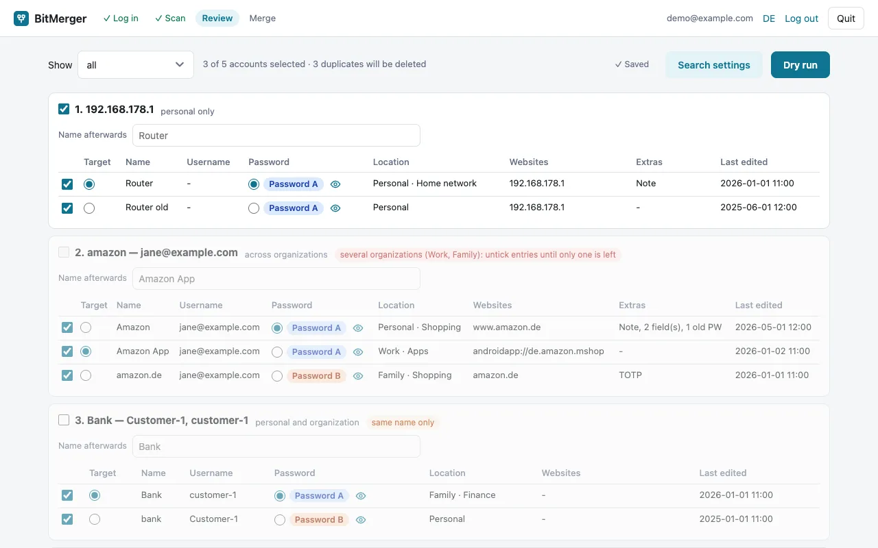Edit the Name afterwards field for Bank
Image resolution: width=878 pixels, height=548 pixels.
pos(276,447)
